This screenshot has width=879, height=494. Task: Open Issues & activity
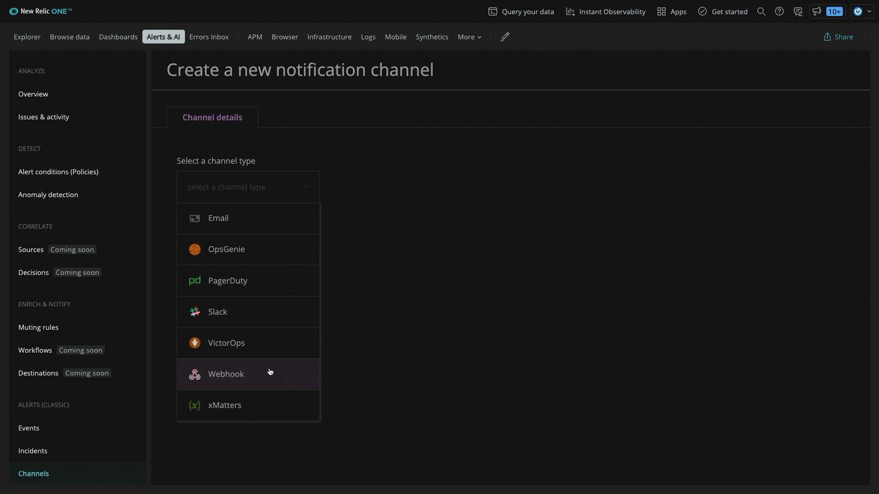[43, 117]
